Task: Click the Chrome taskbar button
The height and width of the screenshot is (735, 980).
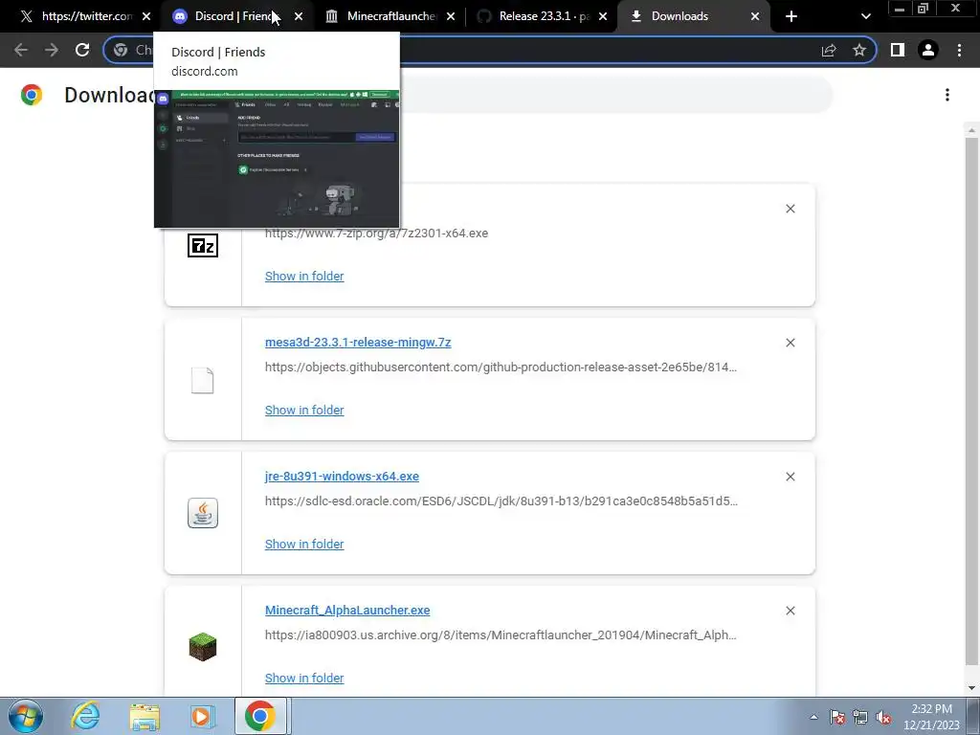Action: coord(260,716)
